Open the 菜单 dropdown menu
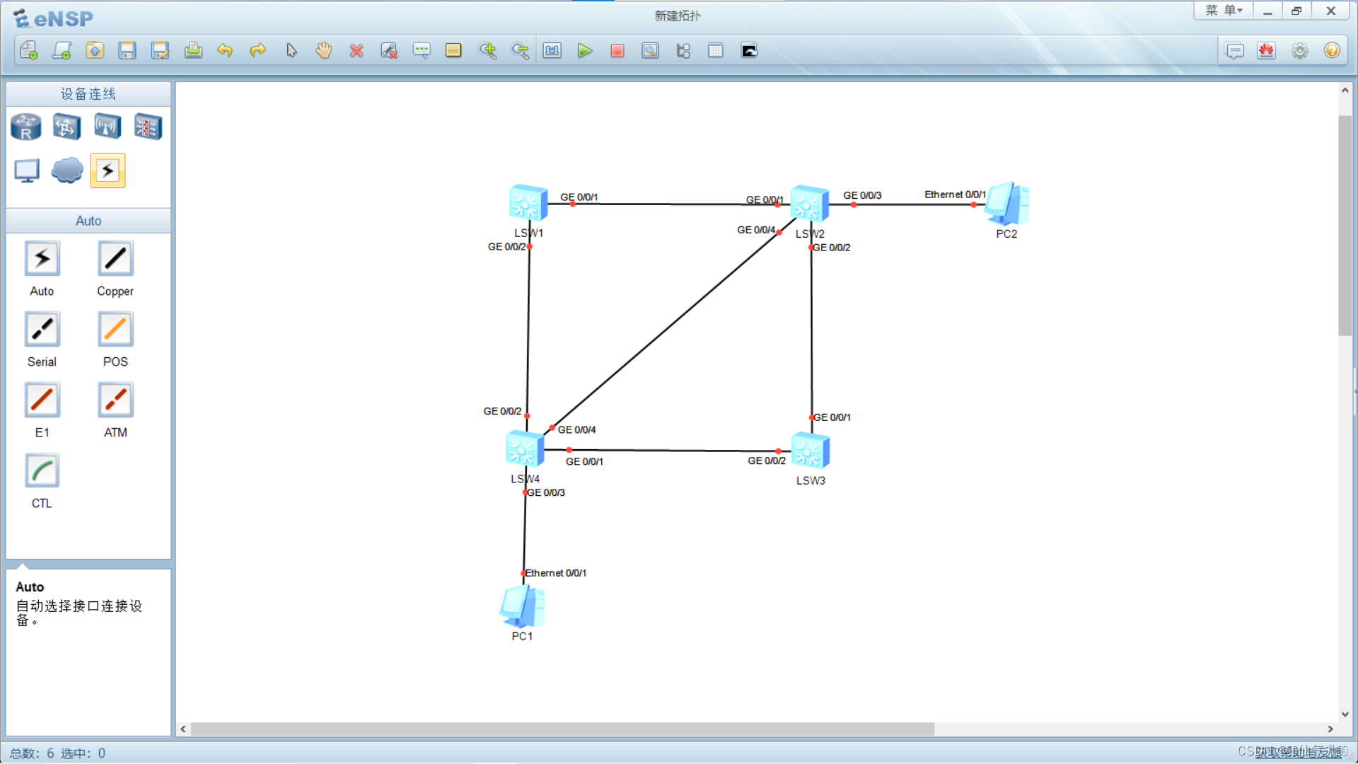 click(x=1224, y=11)
